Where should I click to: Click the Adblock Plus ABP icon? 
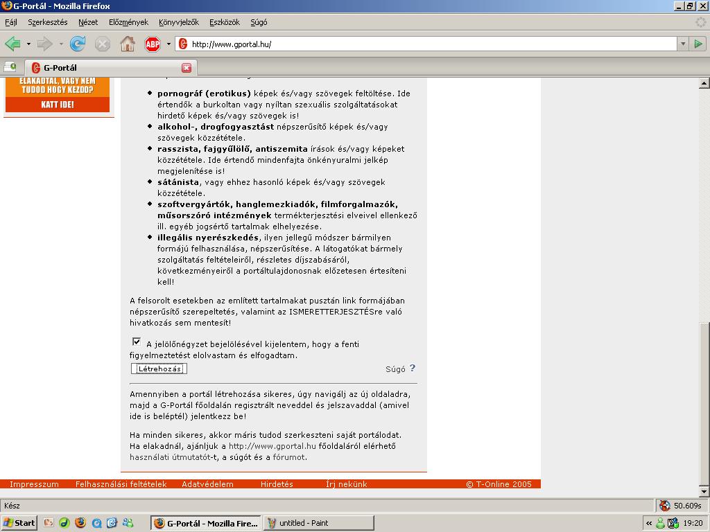click(x=153, y=44)
